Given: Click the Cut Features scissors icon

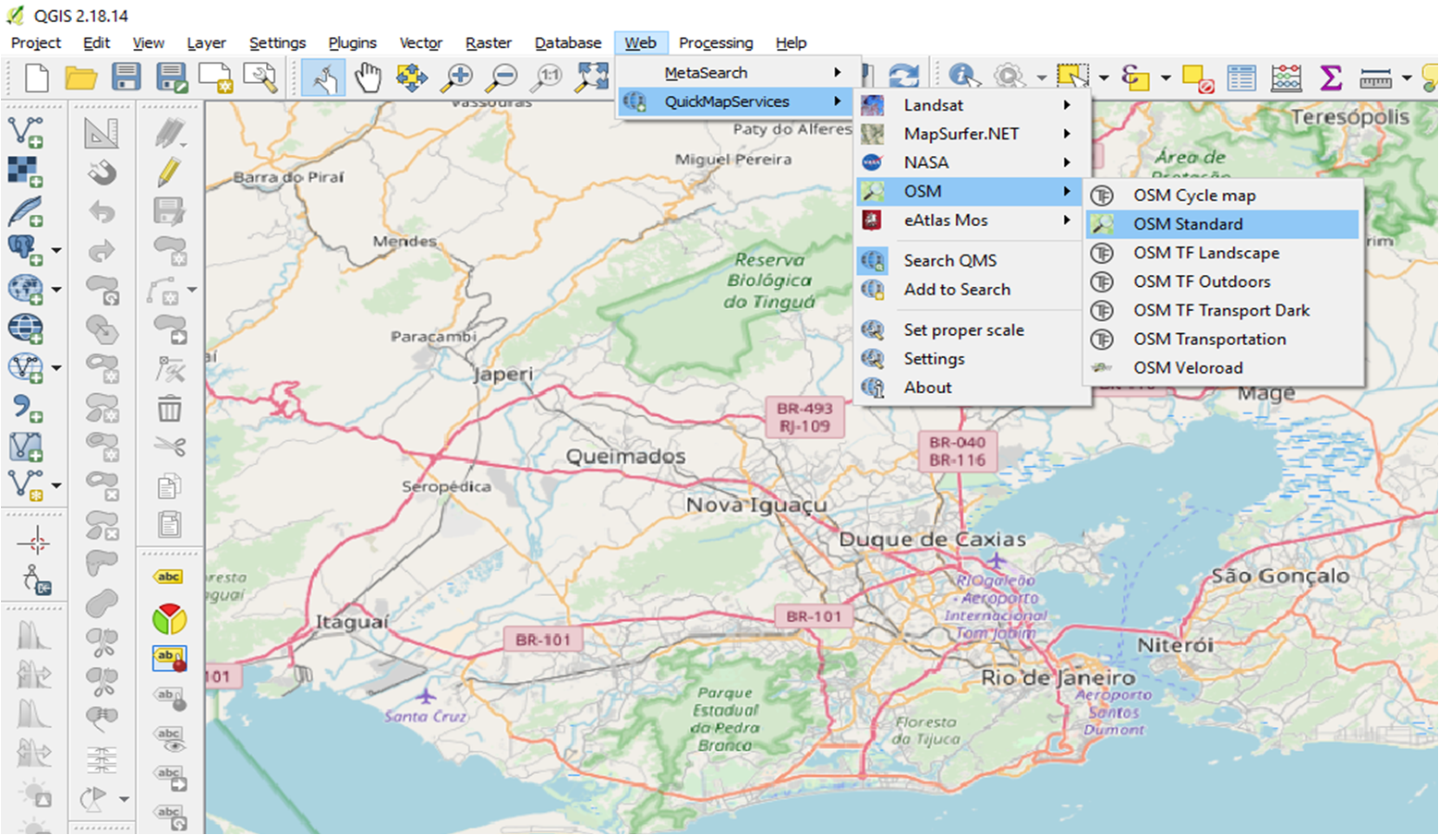Looking at the screenshot, I should point(169,447).
